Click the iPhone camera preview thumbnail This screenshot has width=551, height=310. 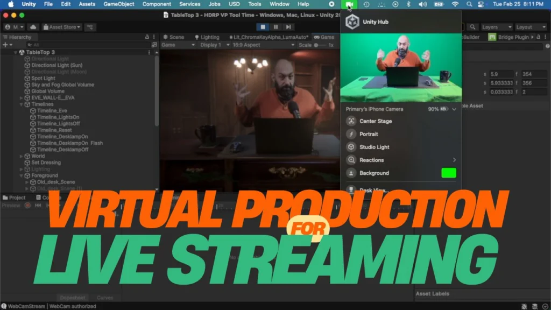(x=401, y=67)
